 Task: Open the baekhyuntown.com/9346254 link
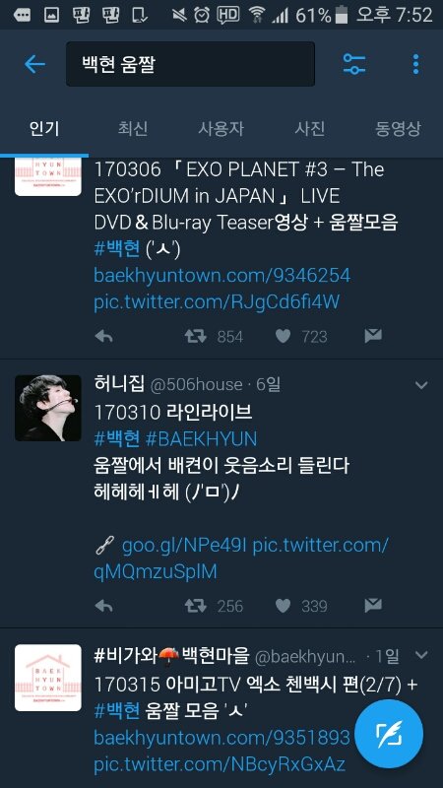point(222,276)
